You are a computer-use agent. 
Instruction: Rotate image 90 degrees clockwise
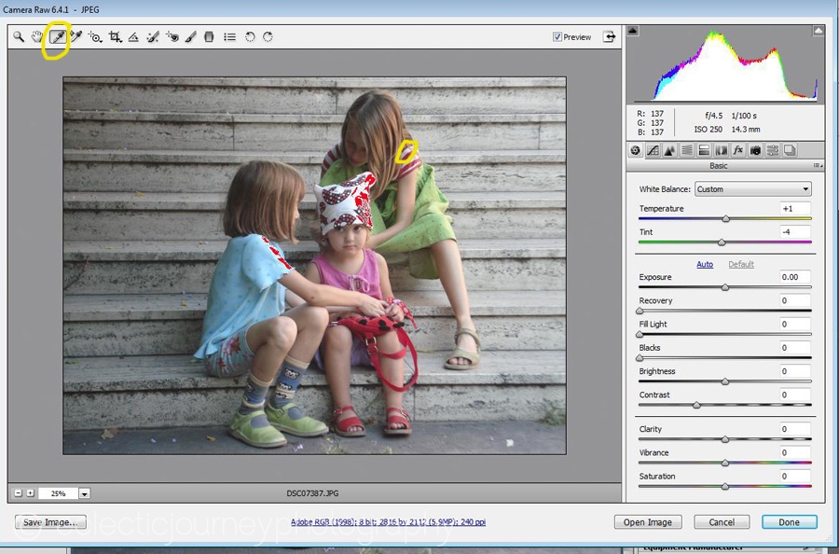click(x=268, y=37)
